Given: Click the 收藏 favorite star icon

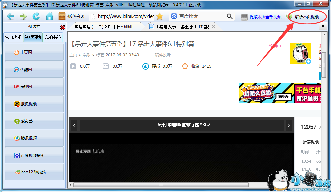Looking at the screenshot, I should pos(185,66).
